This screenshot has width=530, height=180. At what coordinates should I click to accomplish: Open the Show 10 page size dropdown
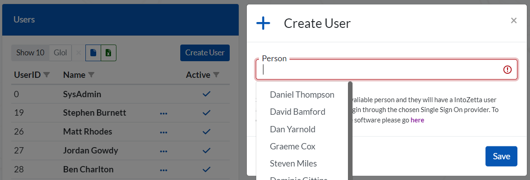point(30,53)
